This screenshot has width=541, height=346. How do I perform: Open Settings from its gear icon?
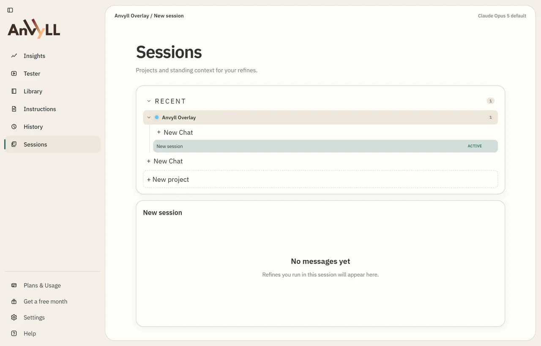tap(14, 317)
